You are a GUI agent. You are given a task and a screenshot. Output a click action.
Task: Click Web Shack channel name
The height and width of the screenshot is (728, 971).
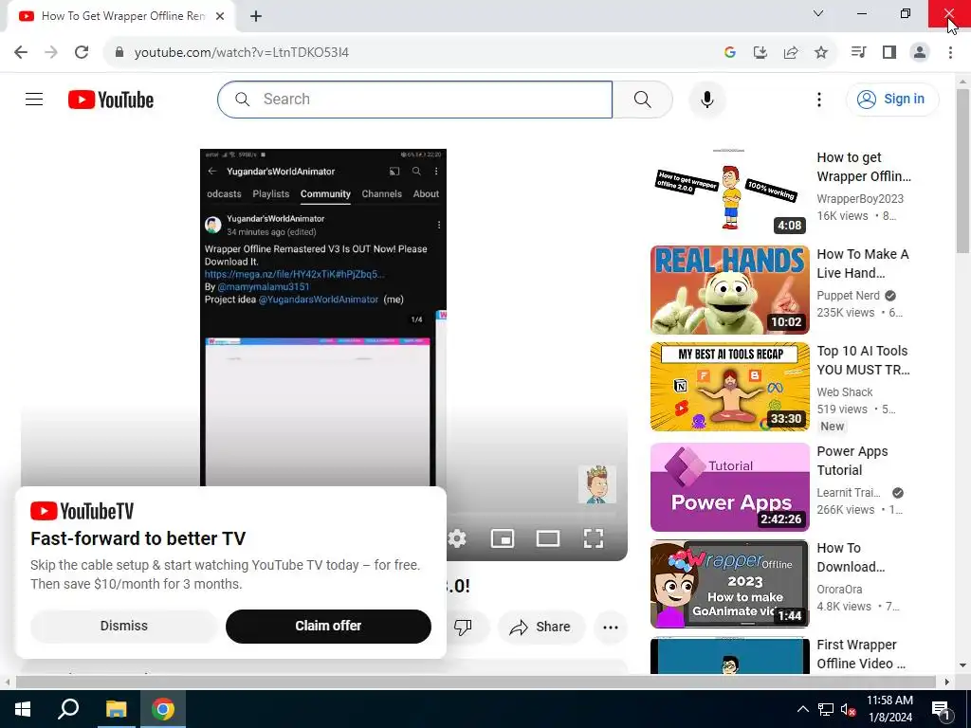click(x=845, y=391)
